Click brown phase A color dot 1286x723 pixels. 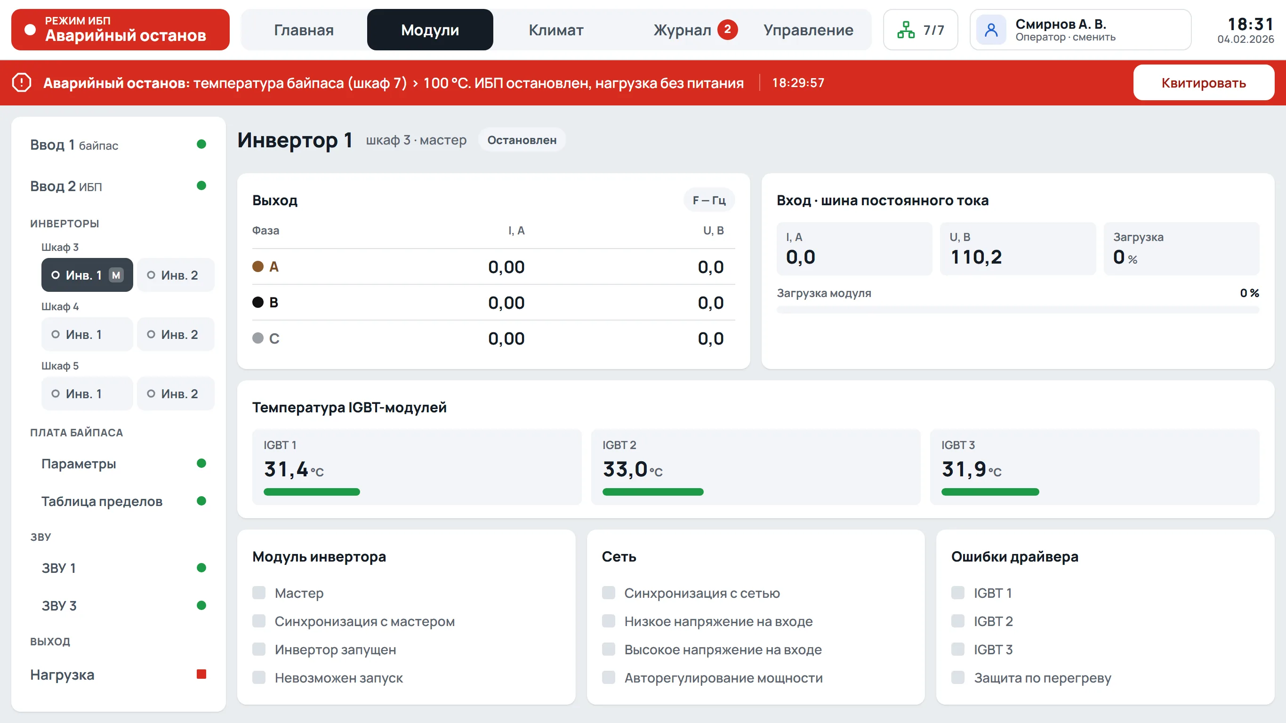click(x=257, y=266)
